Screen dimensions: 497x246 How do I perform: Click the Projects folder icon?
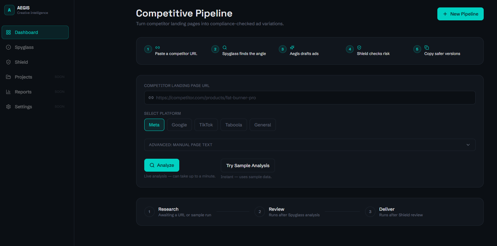(x=8, y=77)
